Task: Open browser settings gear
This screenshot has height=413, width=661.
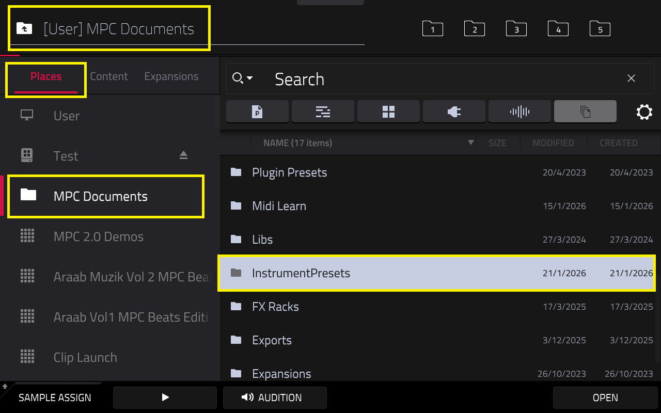Action: (644, 112)
